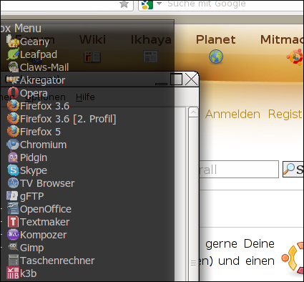This screenshot has width=304, height=282.
Task: Click the TV Browser icon
Action: click(13, 183)
